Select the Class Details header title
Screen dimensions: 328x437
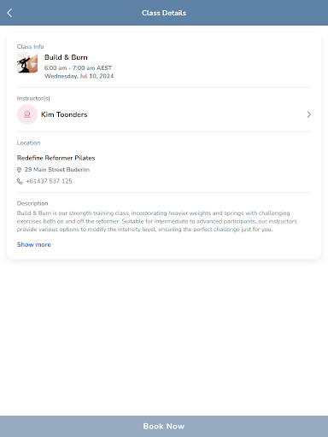point(164,13)
